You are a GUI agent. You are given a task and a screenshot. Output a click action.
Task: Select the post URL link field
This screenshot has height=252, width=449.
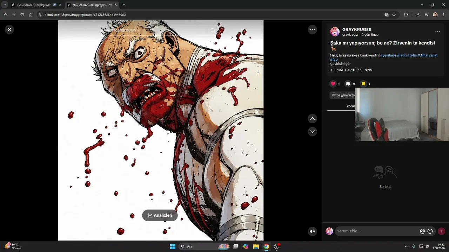(x=342, y=95)
